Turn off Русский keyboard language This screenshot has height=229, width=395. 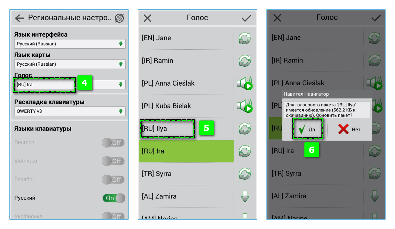pos(114,198)
